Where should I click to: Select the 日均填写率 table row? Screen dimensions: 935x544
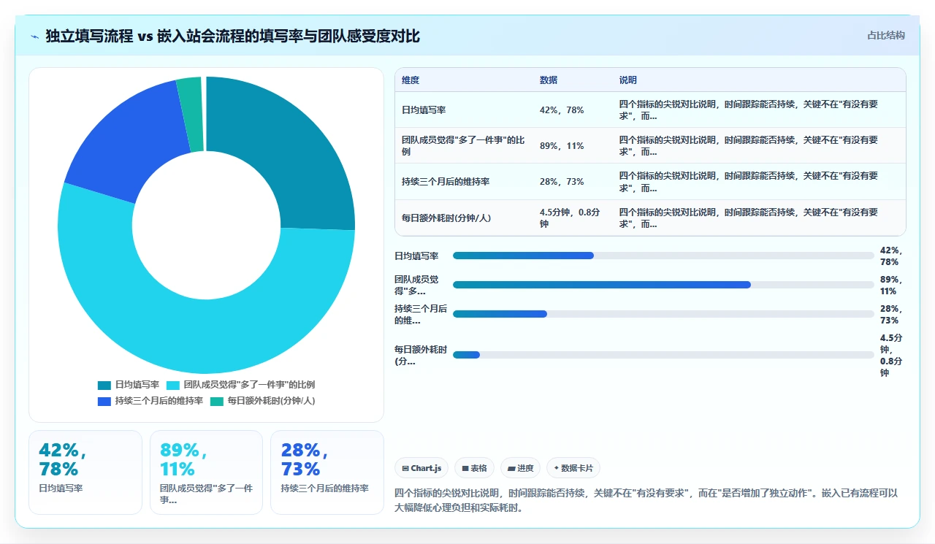650,110
